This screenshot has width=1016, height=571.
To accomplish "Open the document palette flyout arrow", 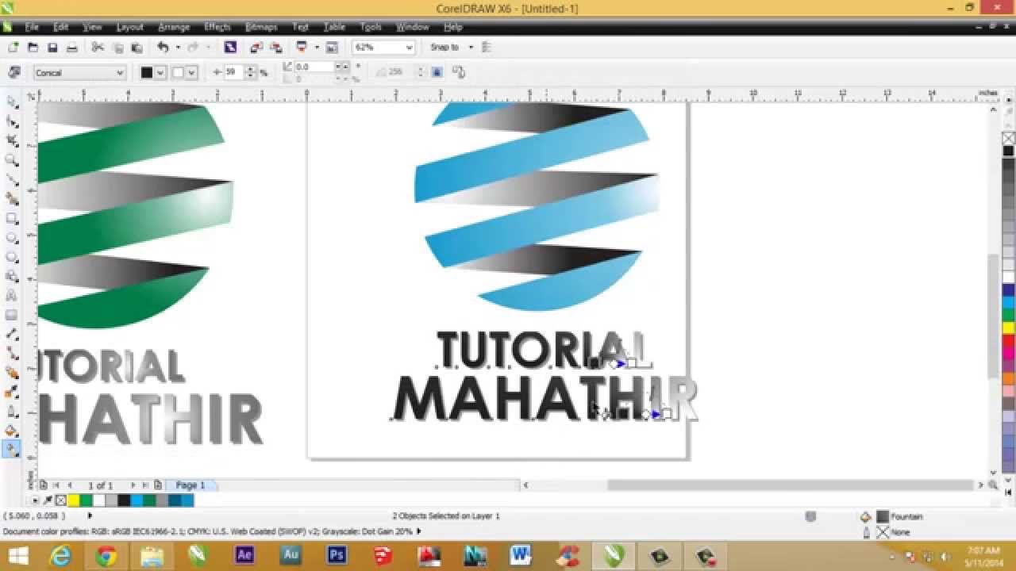I will click(x=36, y=500).
